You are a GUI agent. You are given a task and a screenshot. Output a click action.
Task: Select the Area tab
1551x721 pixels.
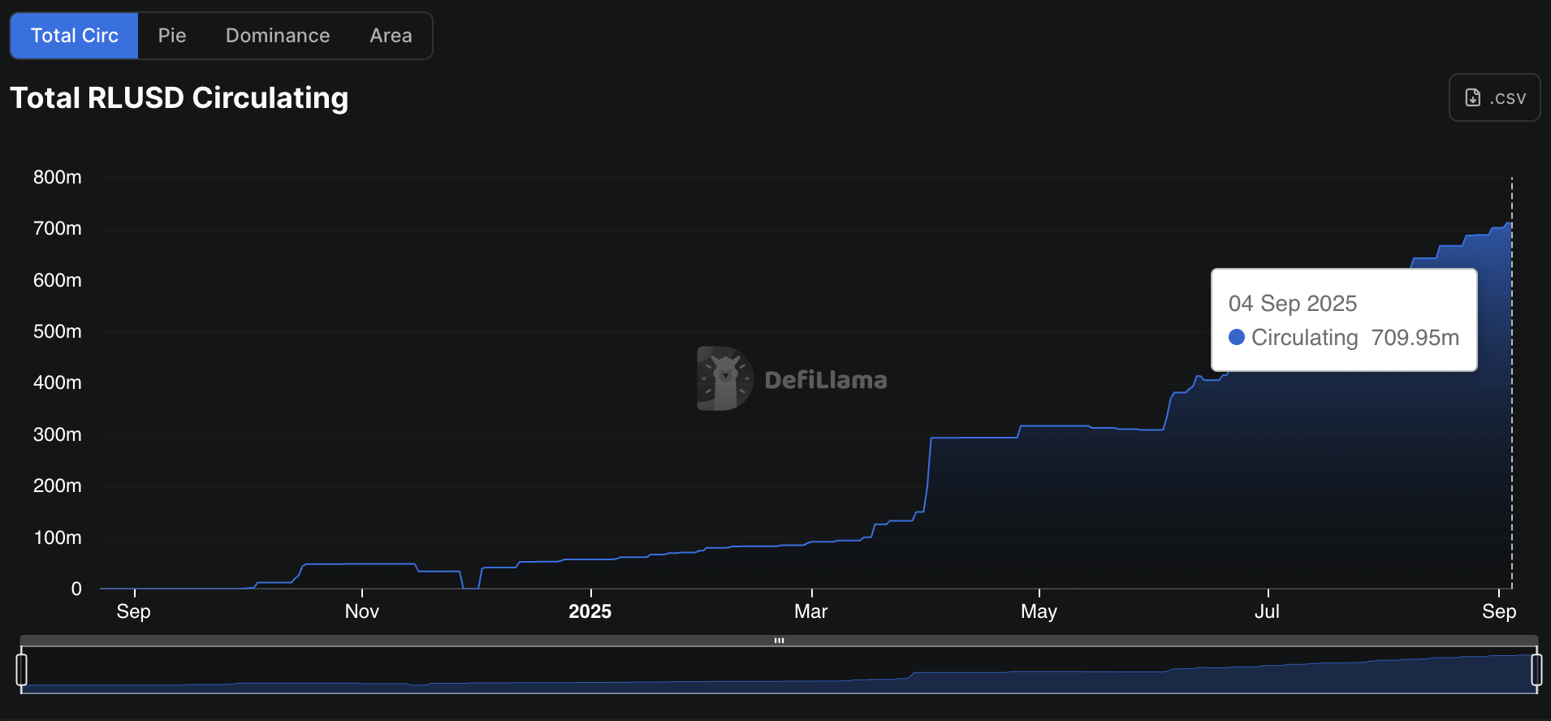coord(391,36)
